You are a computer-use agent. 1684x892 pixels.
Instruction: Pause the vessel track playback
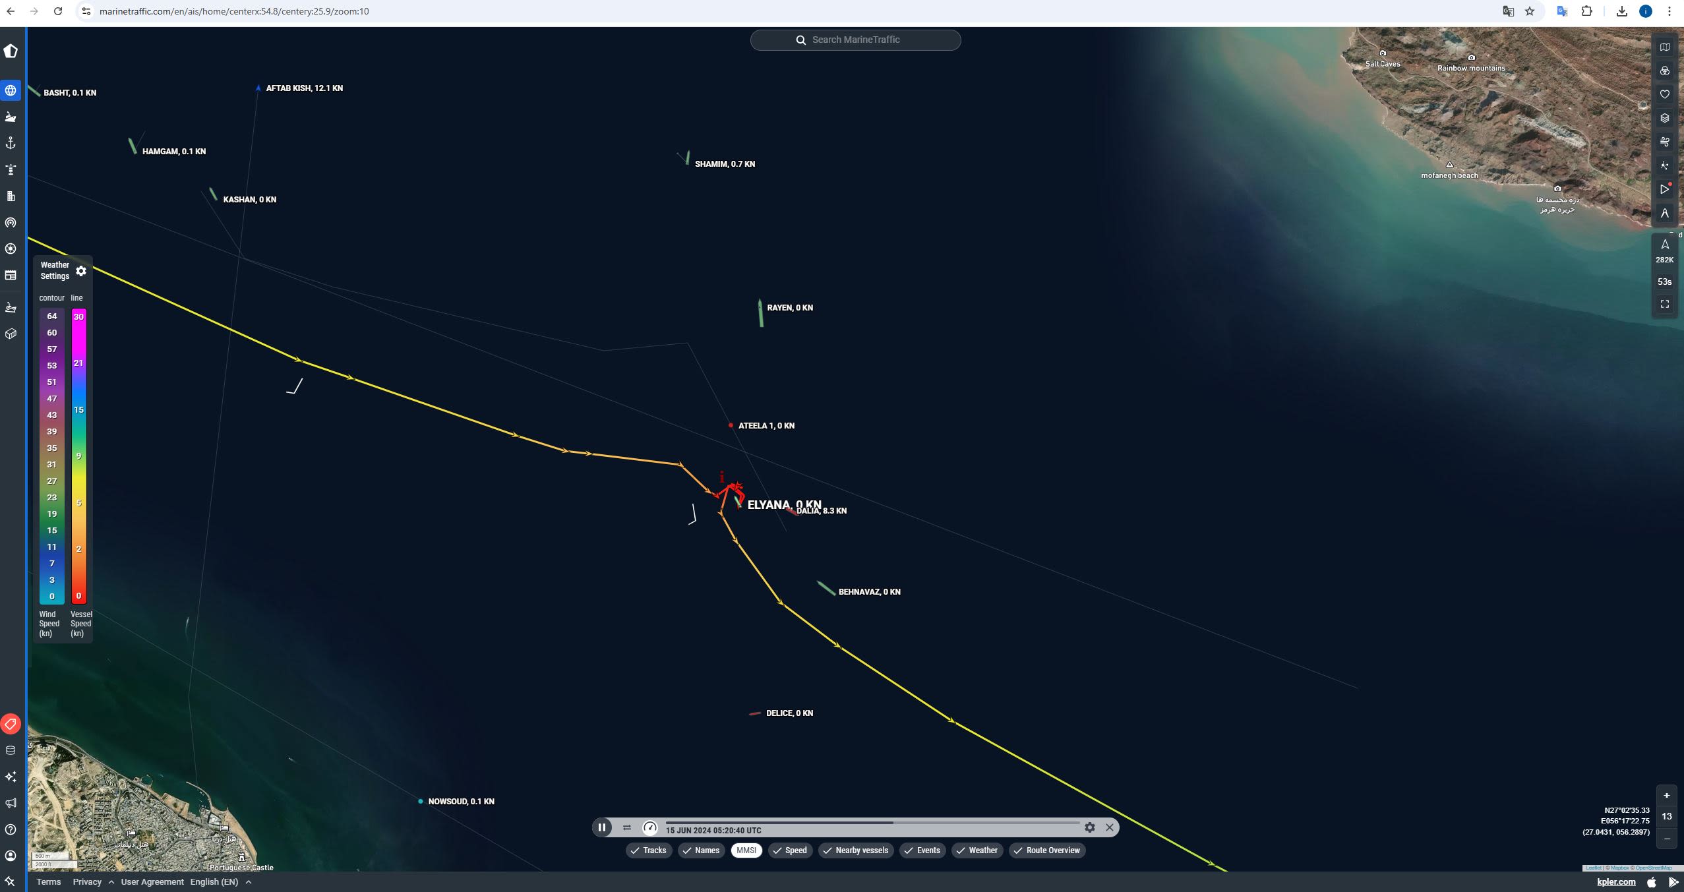point(602,827)
